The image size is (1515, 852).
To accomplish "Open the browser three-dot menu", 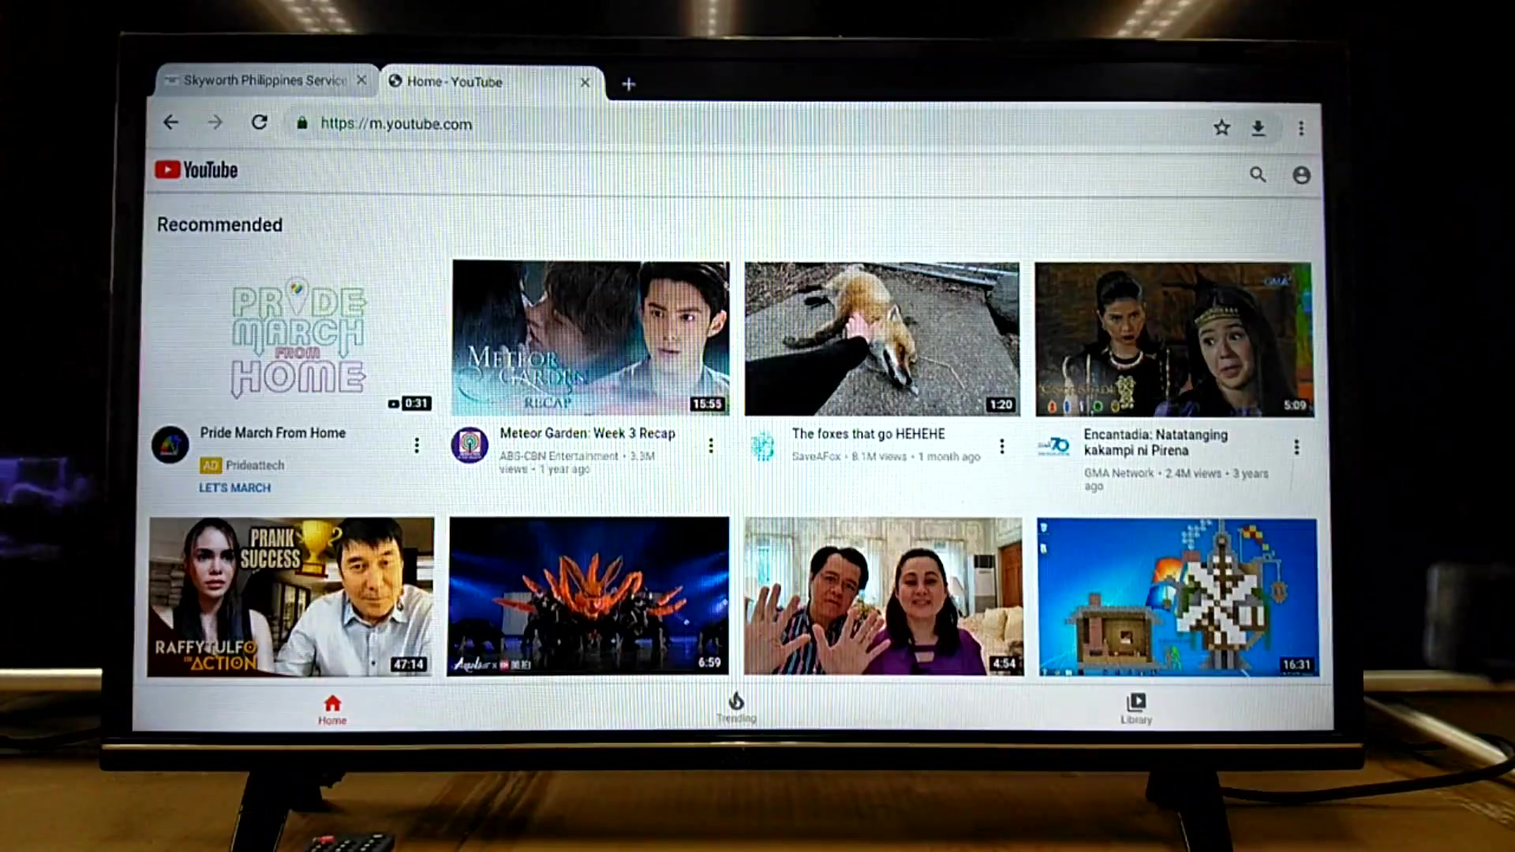I will 1301,128.
